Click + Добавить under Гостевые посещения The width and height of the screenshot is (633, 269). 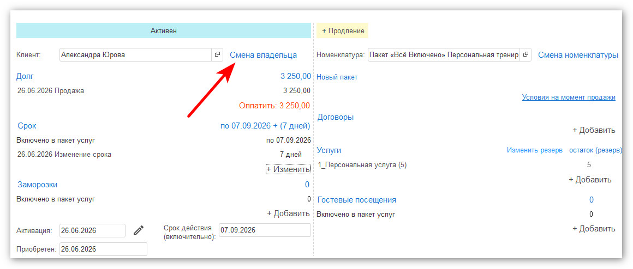tap(594, 229)
